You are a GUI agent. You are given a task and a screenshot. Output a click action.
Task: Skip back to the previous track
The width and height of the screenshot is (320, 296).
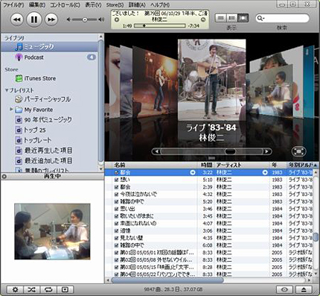17,19
